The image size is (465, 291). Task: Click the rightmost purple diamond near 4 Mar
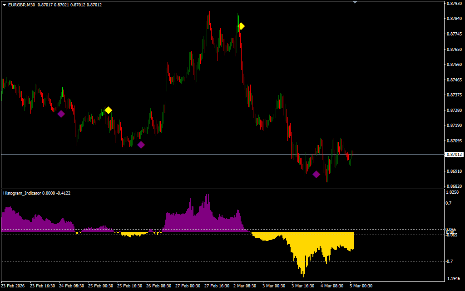tap(316, 174)
